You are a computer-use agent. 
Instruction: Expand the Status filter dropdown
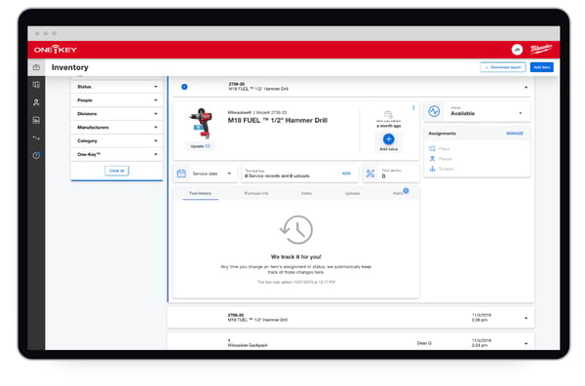tap(117, 87)
